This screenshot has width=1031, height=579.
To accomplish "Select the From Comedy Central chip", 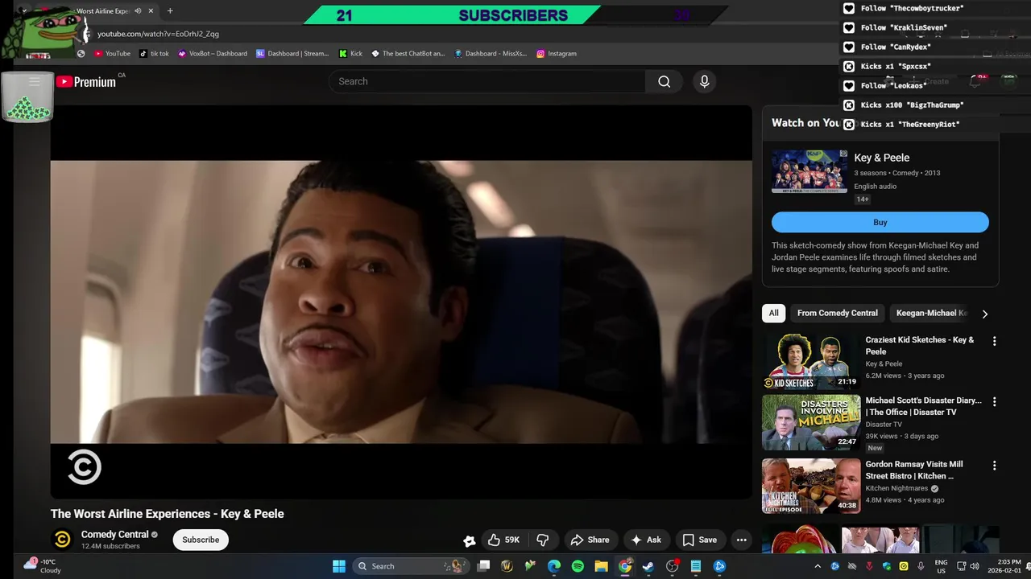I will pyautogui.click(x=838, y=313).
